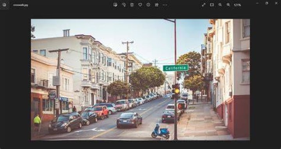281x149 pixels.
Task: Click the second magnifier zoom icon
Action: 228,5
